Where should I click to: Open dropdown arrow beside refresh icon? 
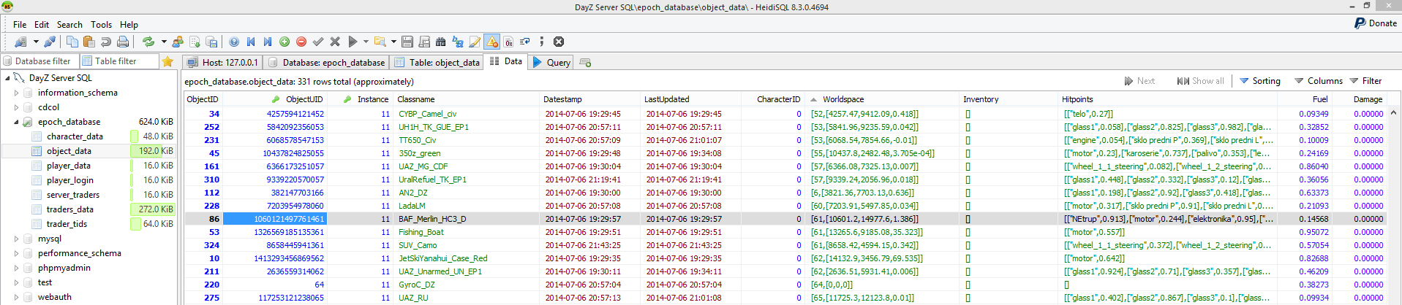click(x=164, y=42)
